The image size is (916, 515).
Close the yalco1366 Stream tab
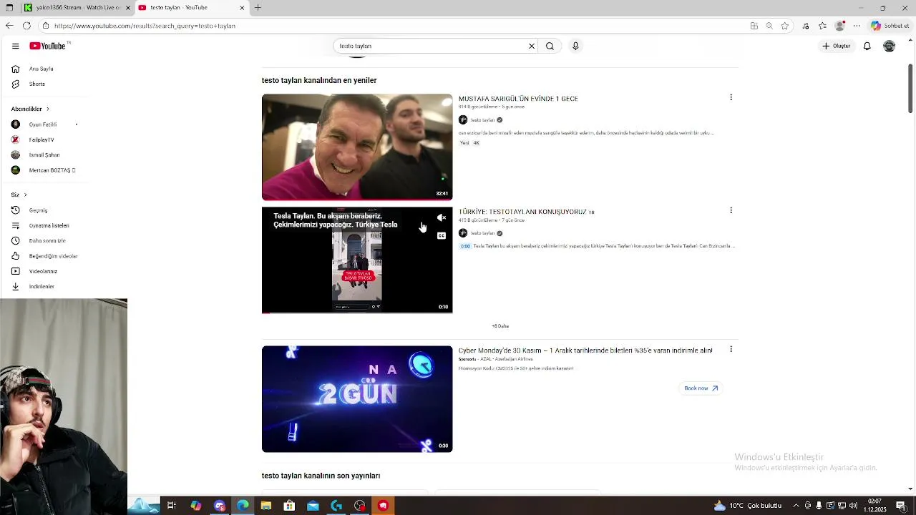coord(128,7)
